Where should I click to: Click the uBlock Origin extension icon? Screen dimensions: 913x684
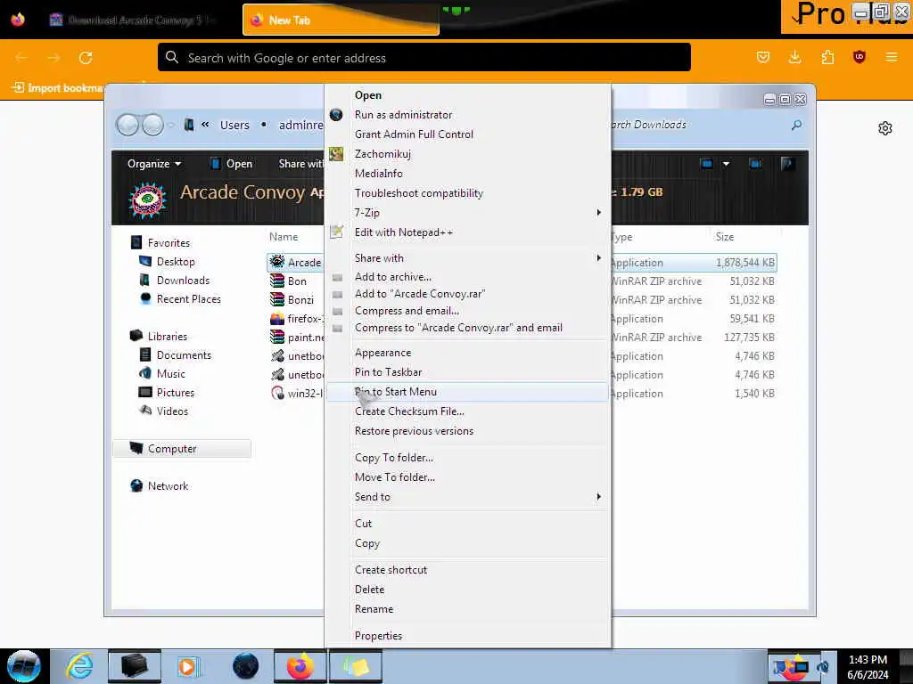pyautogui.click(x=859, y=57)
